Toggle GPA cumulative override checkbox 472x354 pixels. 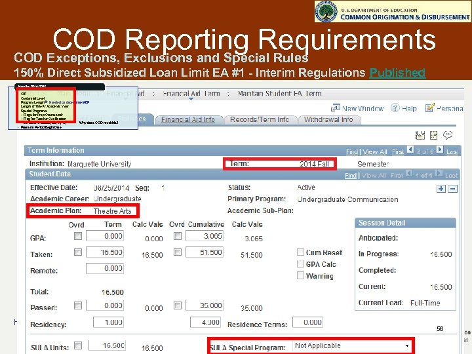(178, 236)
